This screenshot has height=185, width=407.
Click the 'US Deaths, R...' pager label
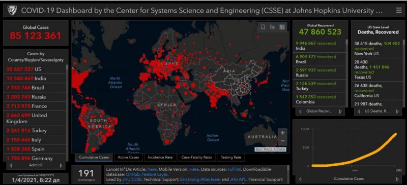pyautogui.click(x=377, y=112)
